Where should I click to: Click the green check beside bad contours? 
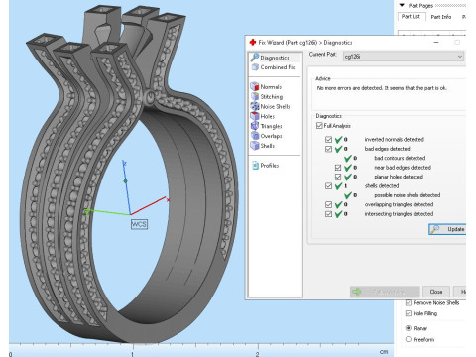(348, 159)
